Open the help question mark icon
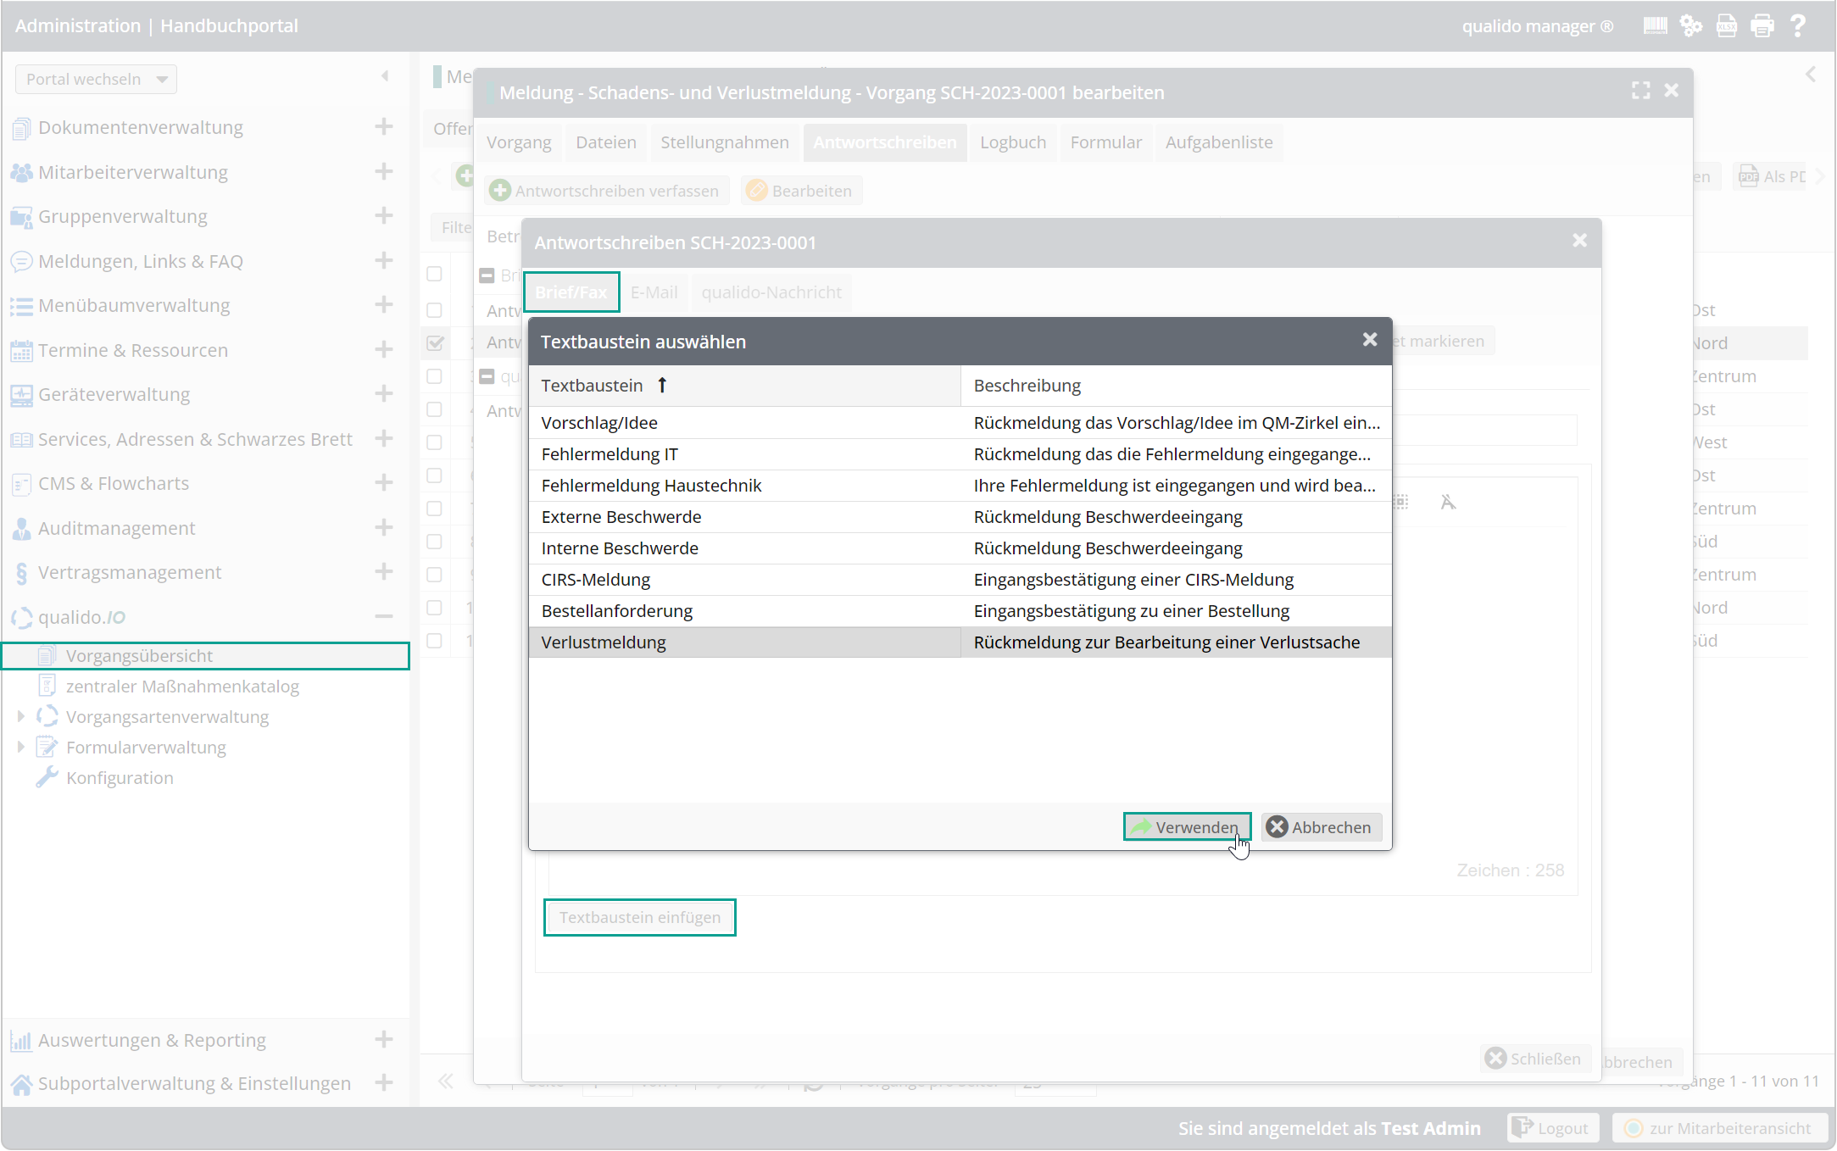This screenshot has width=1837, height=1151. [x=1798, y=25]
